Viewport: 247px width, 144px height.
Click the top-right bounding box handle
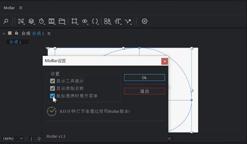click(x=192, y=48)
